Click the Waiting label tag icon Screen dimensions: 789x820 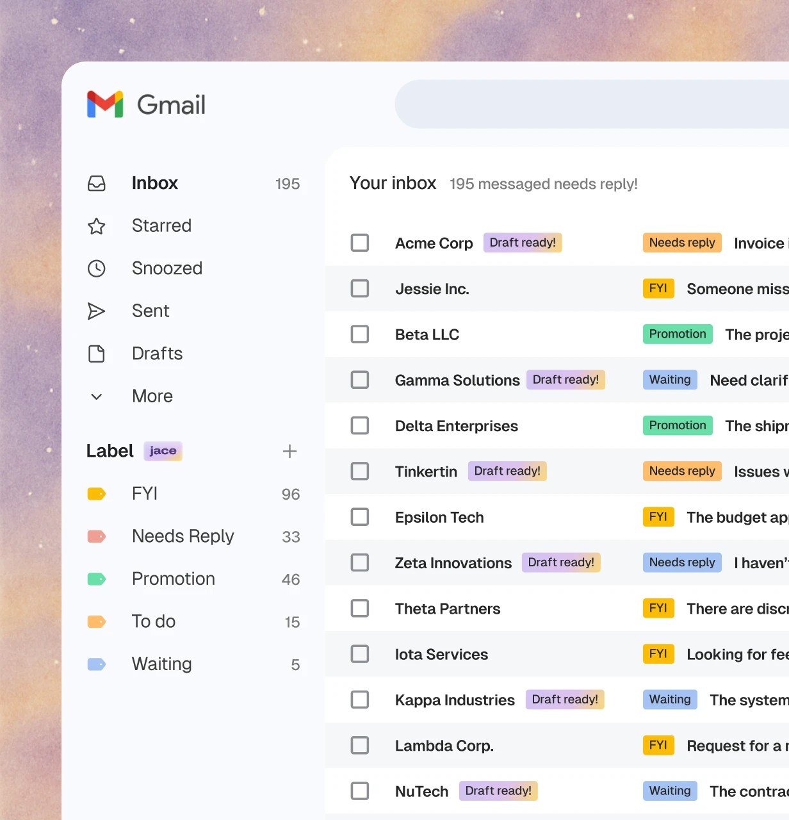[97, 664]
